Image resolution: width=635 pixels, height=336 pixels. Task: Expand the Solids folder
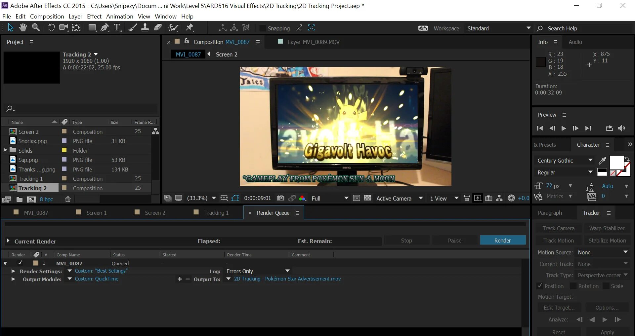5,150
